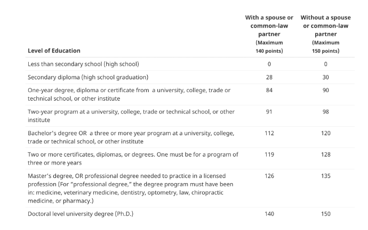Click the value 28 for Secondary diploma
This screenshot has width=368, height=230.
click(269, 77)
